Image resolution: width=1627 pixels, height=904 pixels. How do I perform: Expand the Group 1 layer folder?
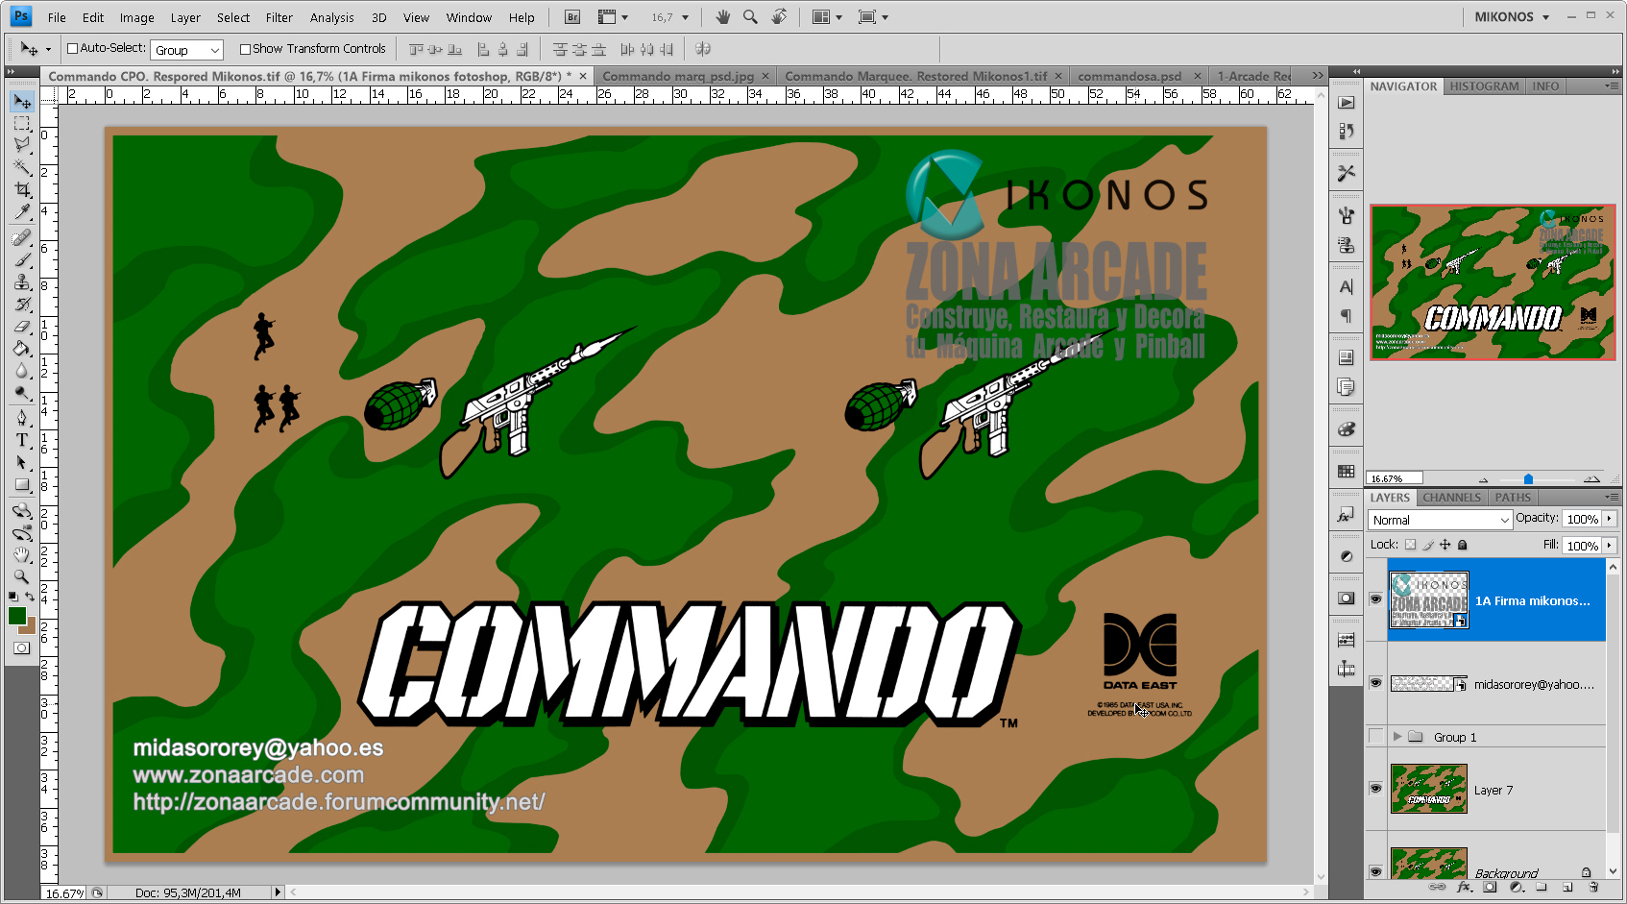(1397, 737)
